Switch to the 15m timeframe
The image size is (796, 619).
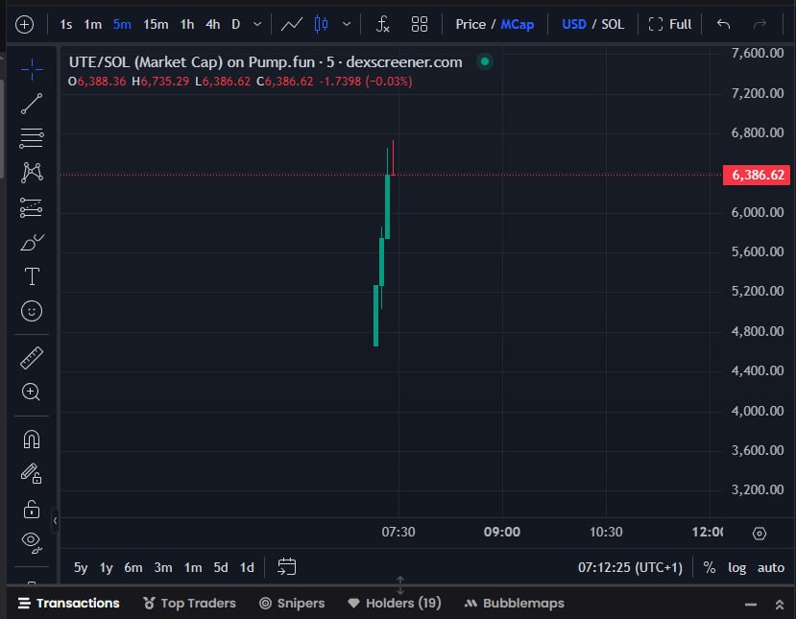(156, 24)
